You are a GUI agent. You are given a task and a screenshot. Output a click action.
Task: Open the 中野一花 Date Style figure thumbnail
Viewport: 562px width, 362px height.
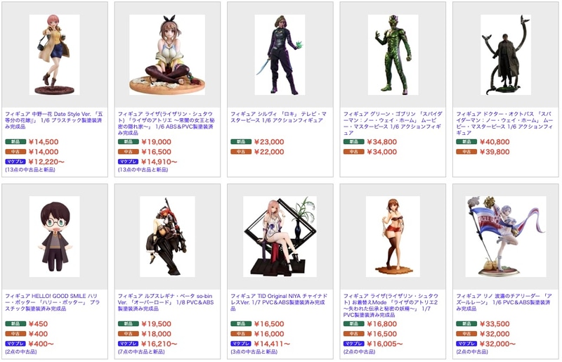click(x=55, y=55)
